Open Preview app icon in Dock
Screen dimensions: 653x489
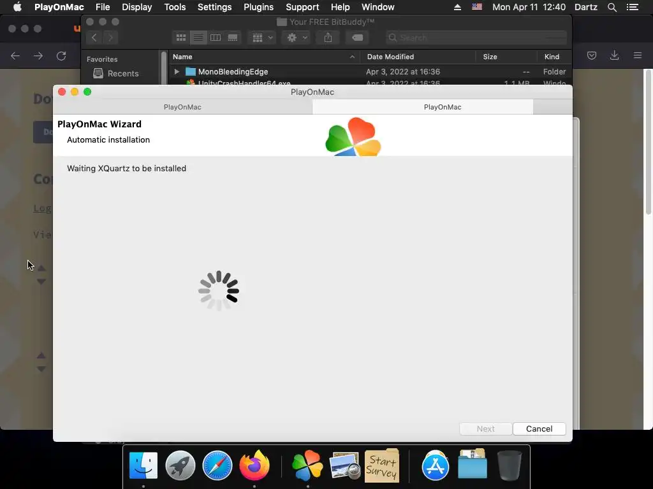click(x=344, y=465)
